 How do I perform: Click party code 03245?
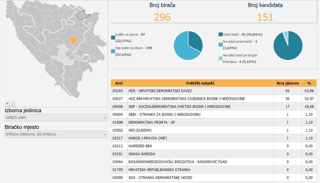[117, 91]
